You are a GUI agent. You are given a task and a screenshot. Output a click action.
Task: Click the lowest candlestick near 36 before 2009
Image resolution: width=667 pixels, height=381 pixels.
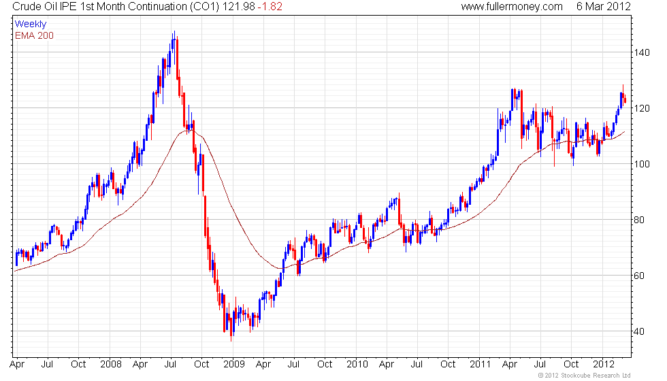[231, 329]
